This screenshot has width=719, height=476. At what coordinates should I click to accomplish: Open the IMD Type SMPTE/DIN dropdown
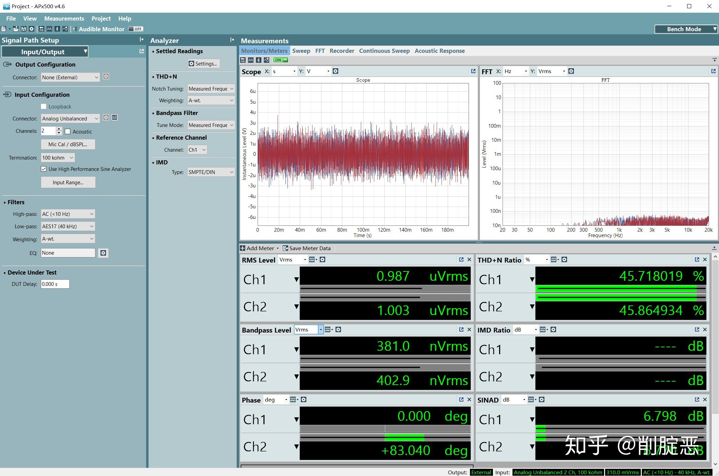coord(211,172)
